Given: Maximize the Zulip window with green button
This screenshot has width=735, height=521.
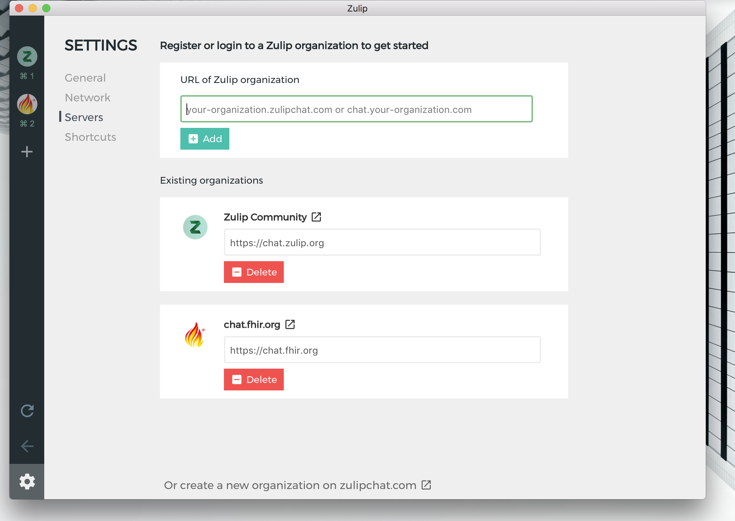Looking at the screenshot, I should click(x=46, y=8).
